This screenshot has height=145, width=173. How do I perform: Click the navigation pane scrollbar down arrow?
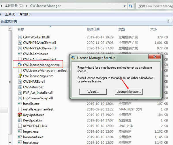click(x=10, y=143)
